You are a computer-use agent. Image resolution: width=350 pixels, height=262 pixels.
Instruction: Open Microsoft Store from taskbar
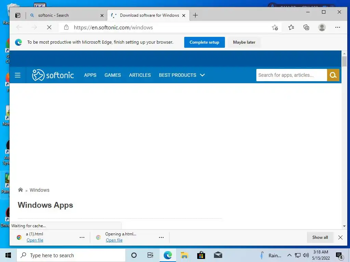click(201, 255)
